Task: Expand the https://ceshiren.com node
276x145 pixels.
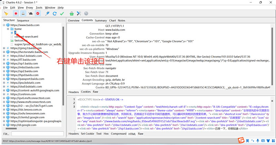Action: (4, 94)
